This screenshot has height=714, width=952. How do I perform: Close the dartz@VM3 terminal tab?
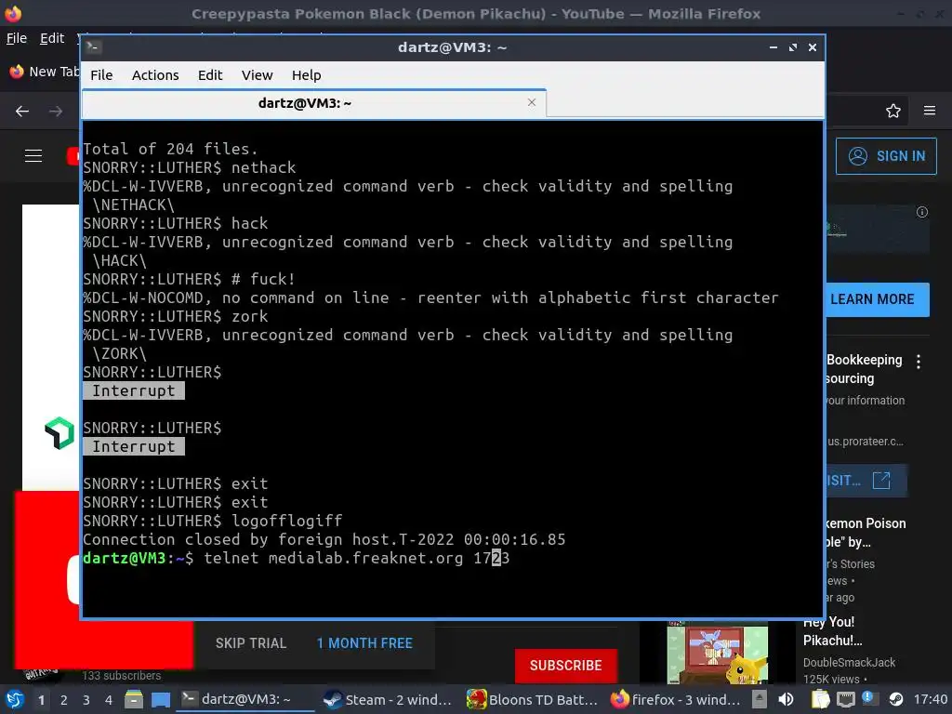tap(532, 102)
